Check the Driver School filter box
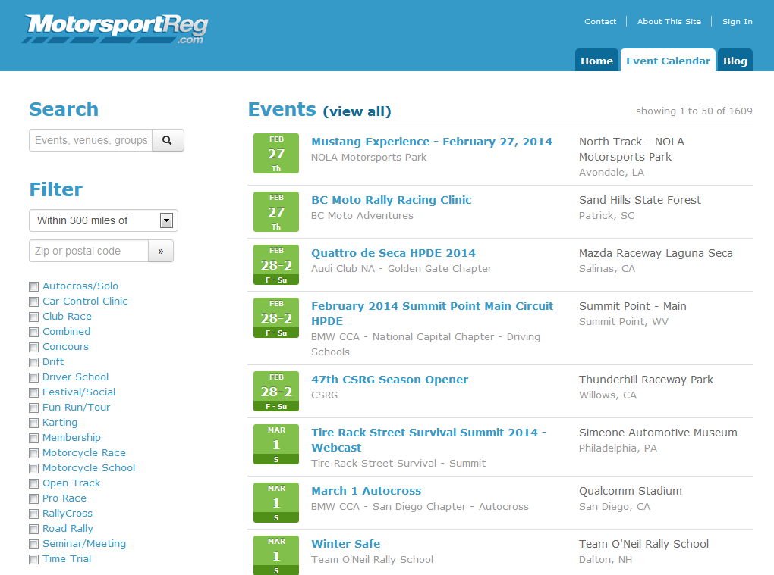The width and height of the screenshot is (774, 575). click(33, 377)
